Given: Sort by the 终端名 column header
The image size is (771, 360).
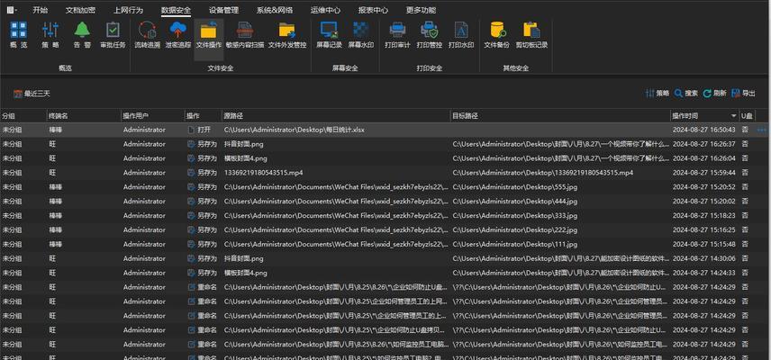Looking at the screenshot, I should tap(84, 116).
